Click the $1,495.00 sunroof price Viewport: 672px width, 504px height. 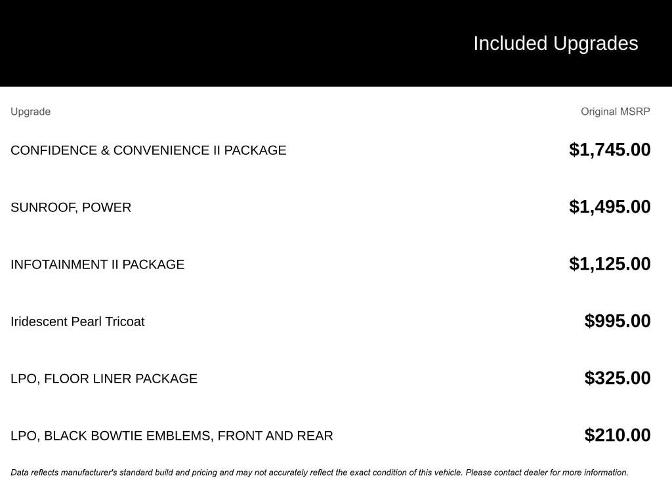click(610, 207)
